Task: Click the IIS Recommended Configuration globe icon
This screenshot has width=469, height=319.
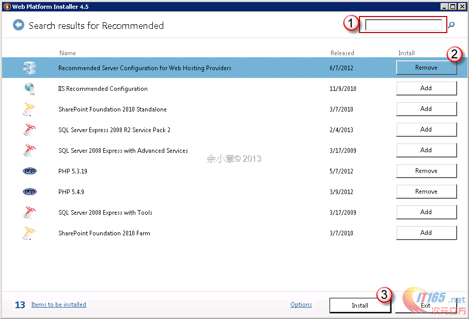Action: (29, 88)
